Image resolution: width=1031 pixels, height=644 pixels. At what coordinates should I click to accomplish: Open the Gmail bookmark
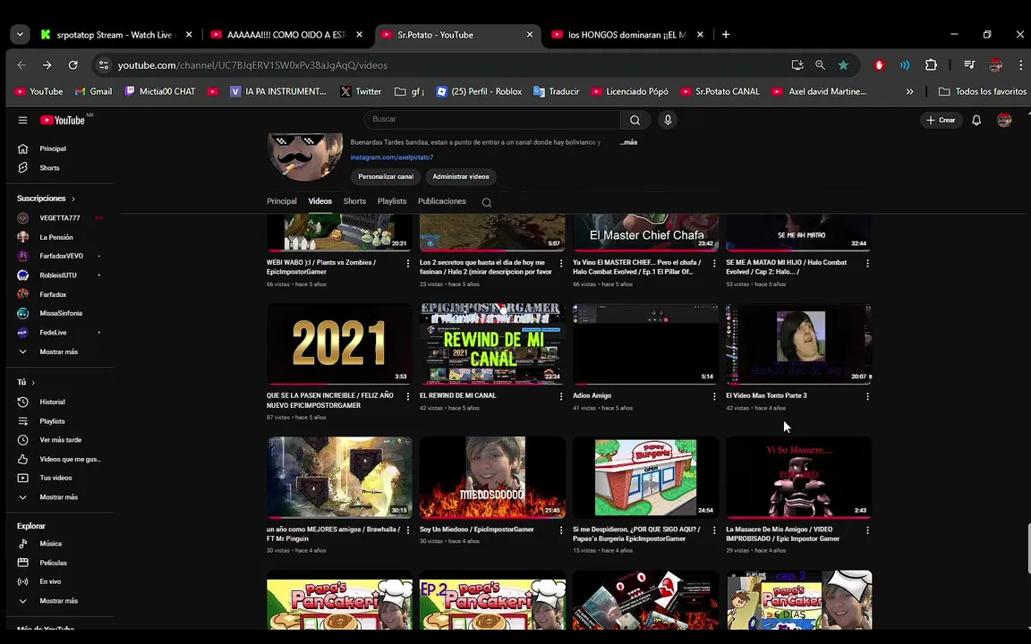point(93,91)
